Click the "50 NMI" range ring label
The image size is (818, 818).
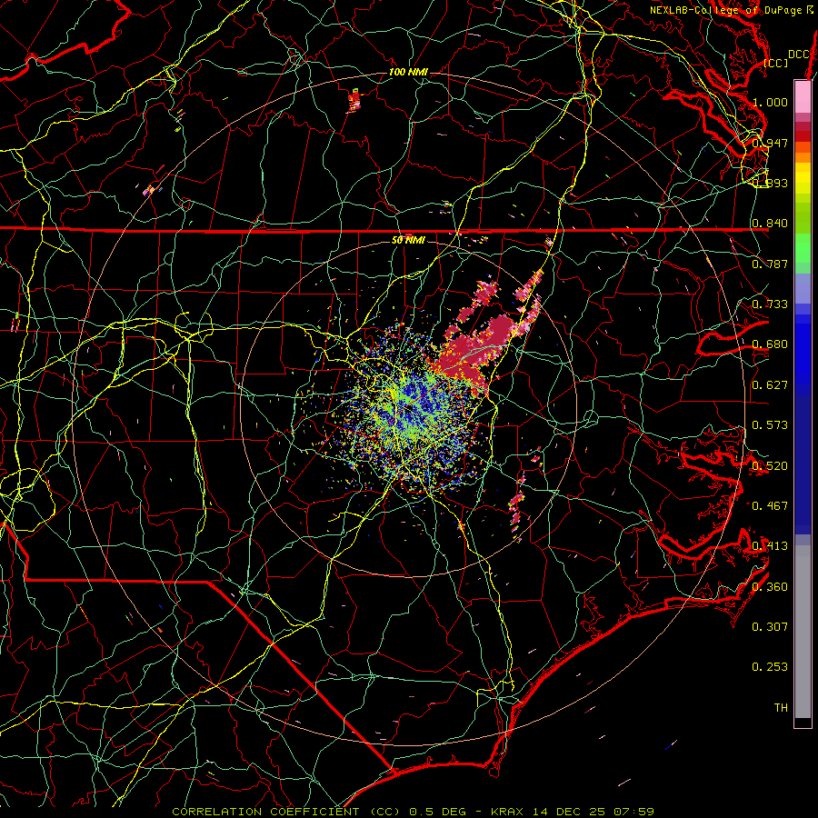click(x=408, y=240)
